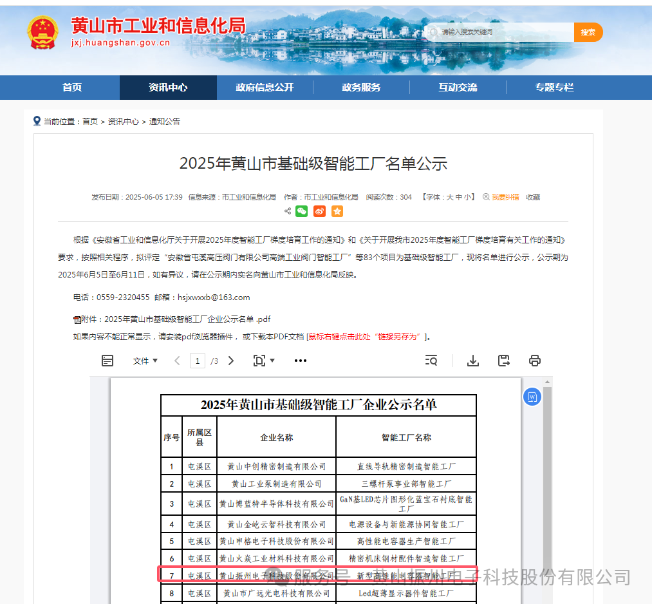Open the 首页 navigation tab
Image resolution: width=652 pixels, height=604 pixels.
[x=72, y=88]
